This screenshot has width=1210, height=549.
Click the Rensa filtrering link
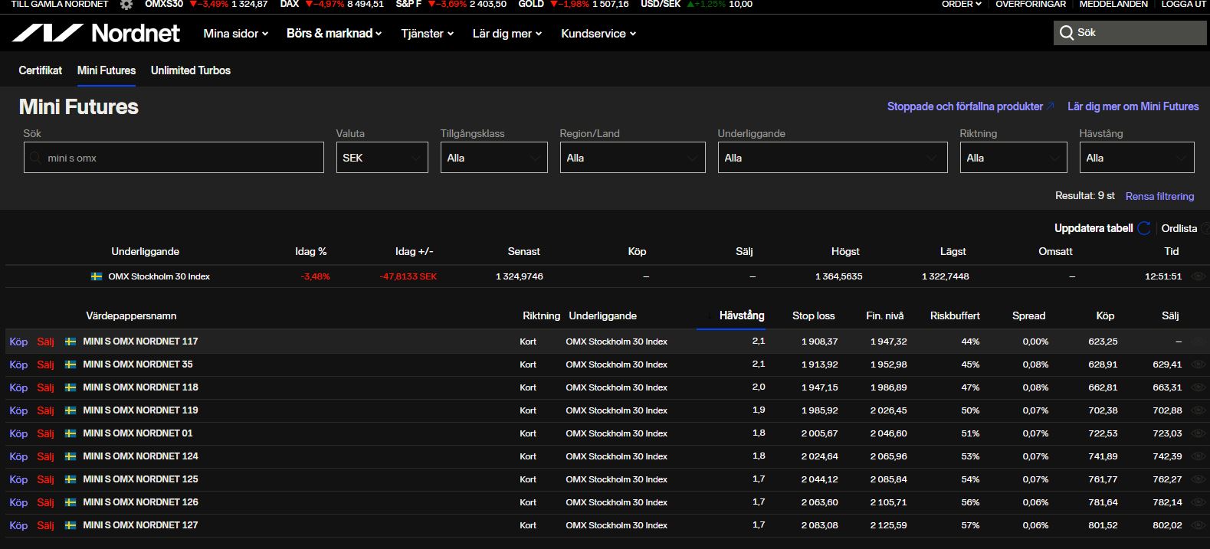click(1159, 196)
